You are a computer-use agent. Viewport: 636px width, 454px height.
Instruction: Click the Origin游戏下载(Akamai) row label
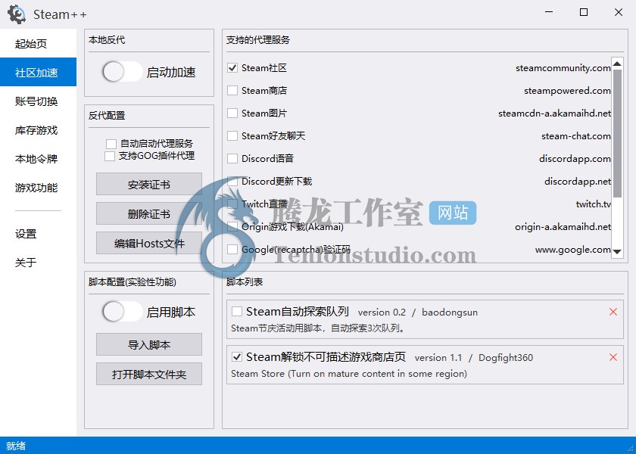(292, 226)
